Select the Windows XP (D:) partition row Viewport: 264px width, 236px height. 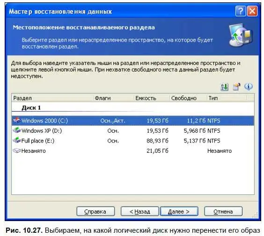click(133, 130)
